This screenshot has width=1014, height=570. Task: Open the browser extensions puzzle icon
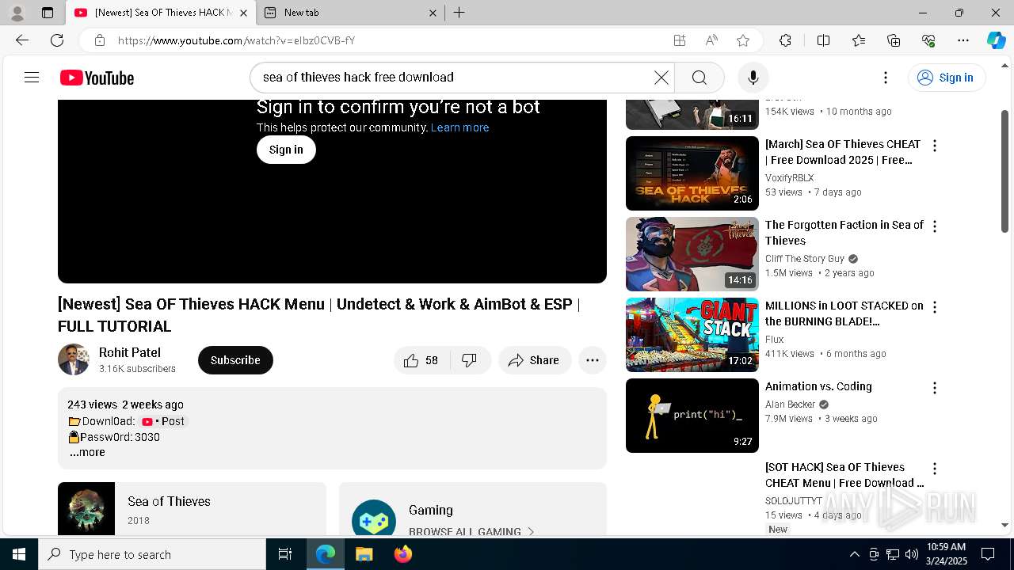[785, 40]
